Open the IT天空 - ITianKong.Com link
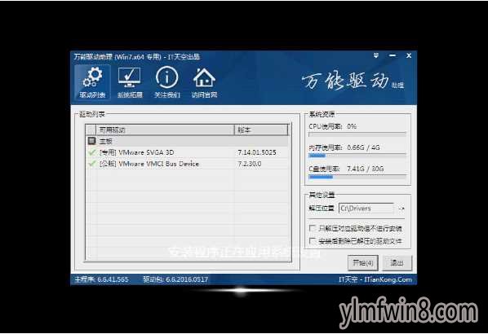488x334 pixels. click(x=375, y=279)
